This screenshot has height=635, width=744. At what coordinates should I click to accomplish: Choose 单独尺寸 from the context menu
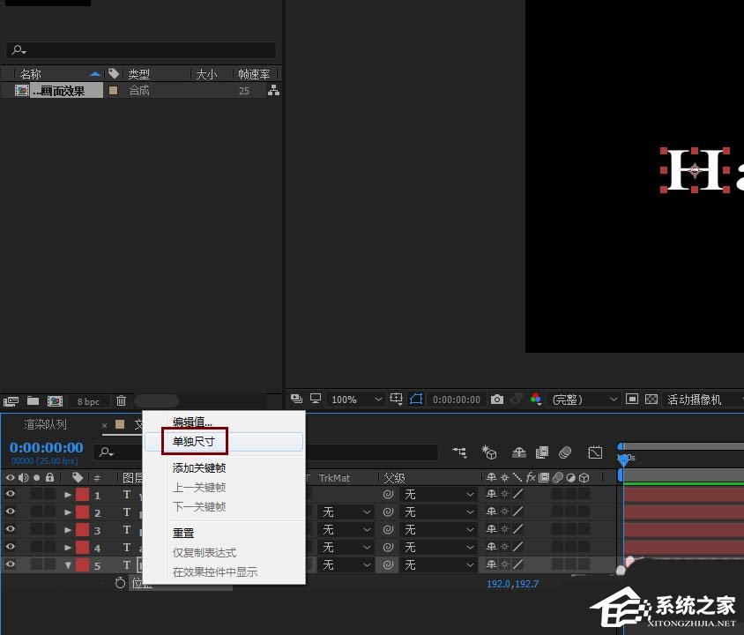[194, 442]
